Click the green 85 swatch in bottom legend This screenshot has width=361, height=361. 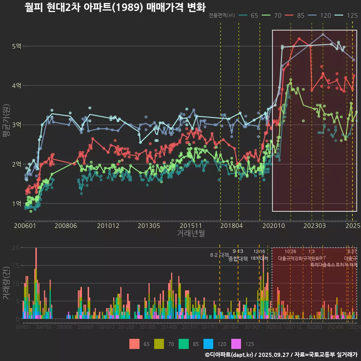tap(184, 344)
